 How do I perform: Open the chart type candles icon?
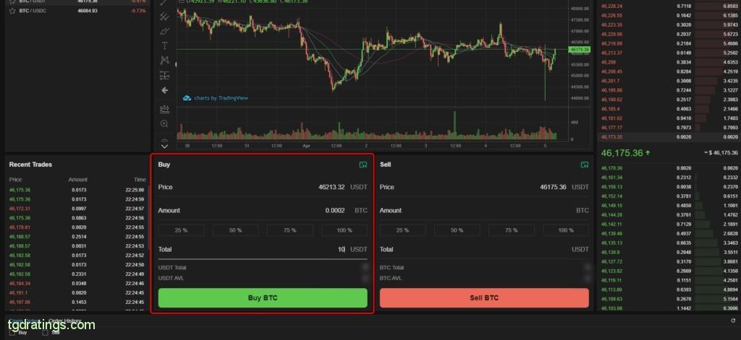(164, 110)
